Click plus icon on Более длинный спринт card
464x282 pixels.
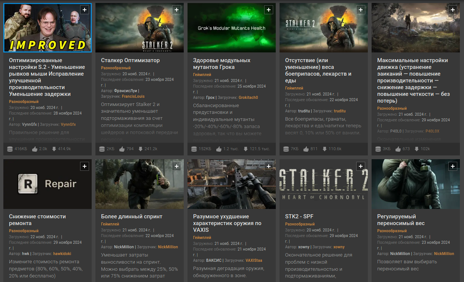tap(177, 166)
